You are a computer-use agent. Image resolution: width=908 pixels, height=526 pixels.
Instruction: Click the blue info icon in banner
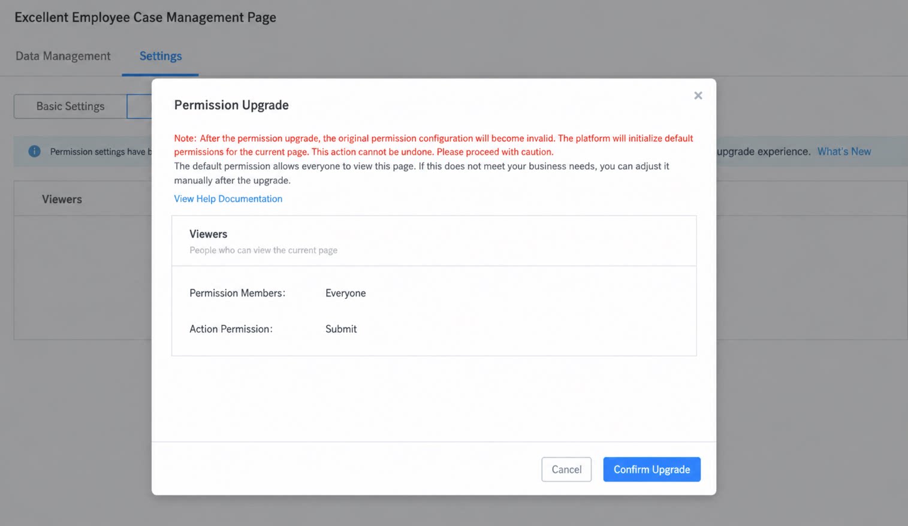[x=34, y=151]
